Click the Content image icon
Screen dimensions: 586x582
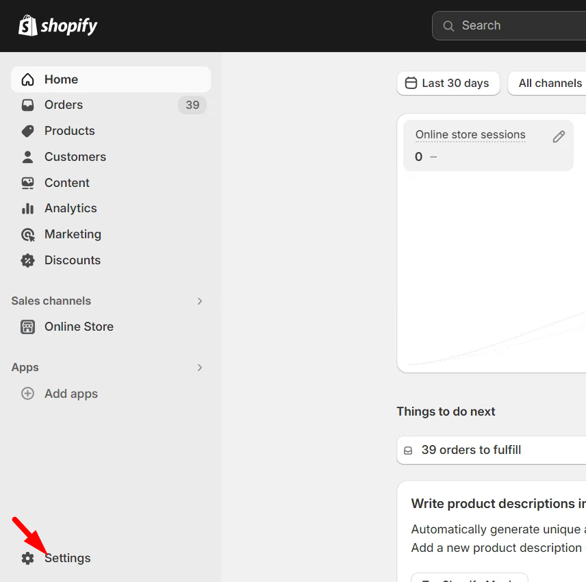tap(27, 183)
